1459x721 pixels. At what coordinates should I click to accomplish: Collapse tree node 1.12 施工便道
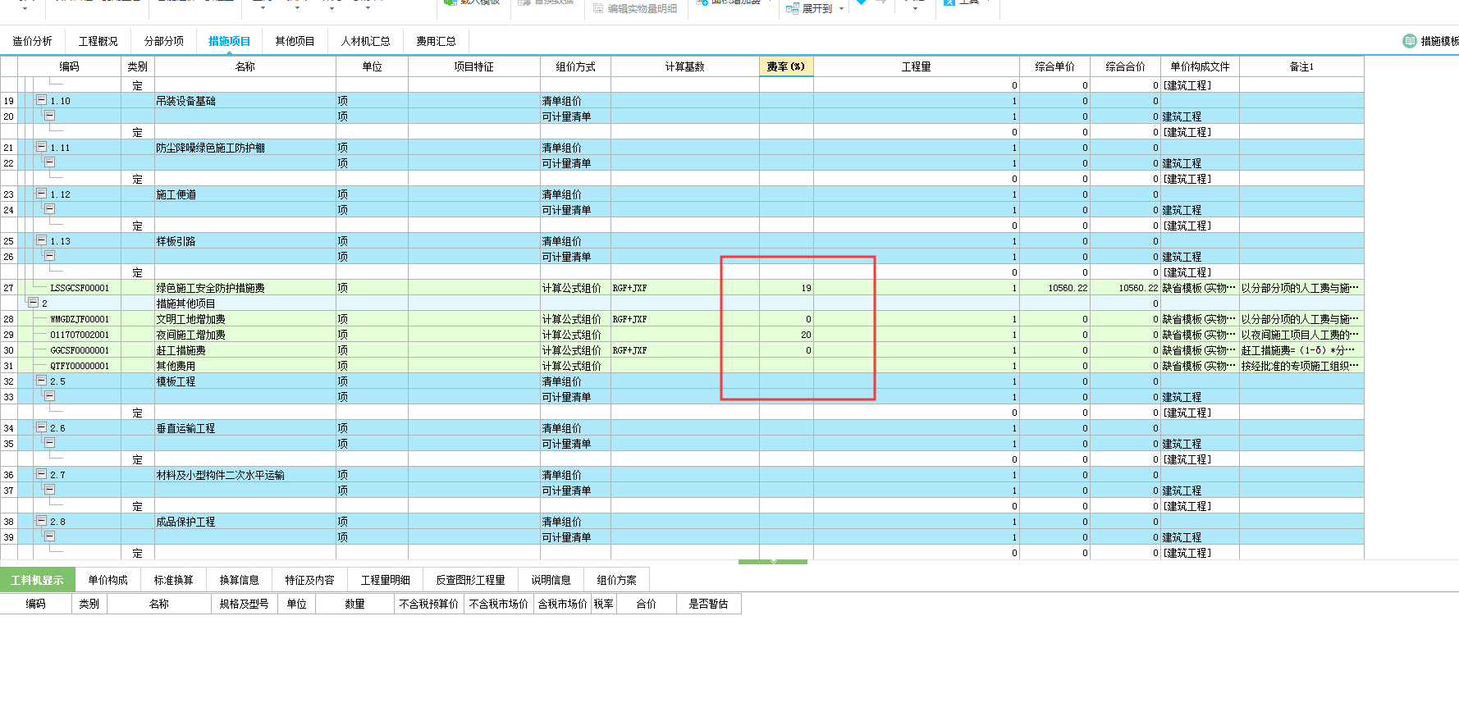(41, 194)
